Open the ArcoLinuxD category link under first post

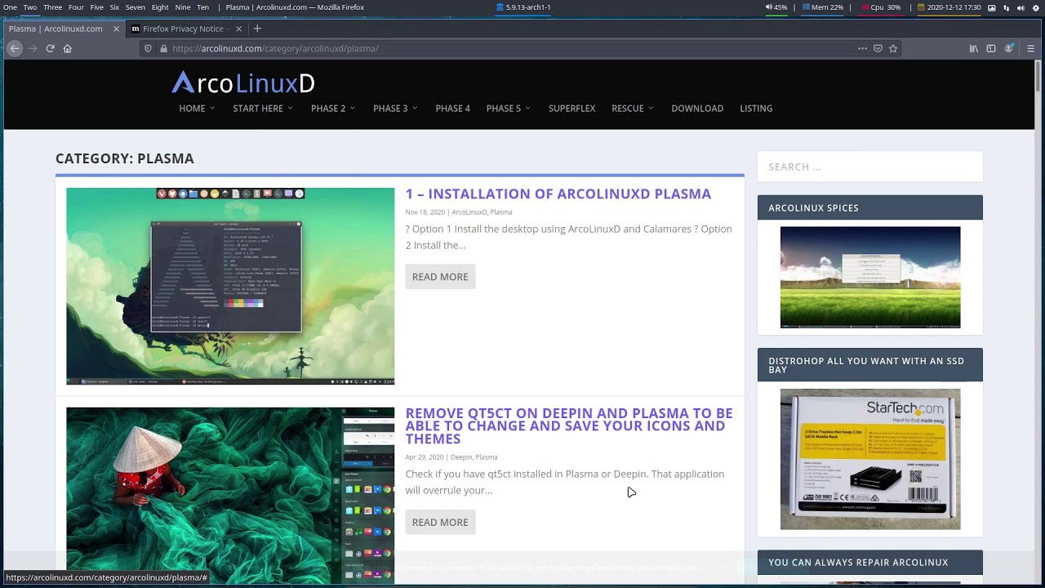pos(469,212)
